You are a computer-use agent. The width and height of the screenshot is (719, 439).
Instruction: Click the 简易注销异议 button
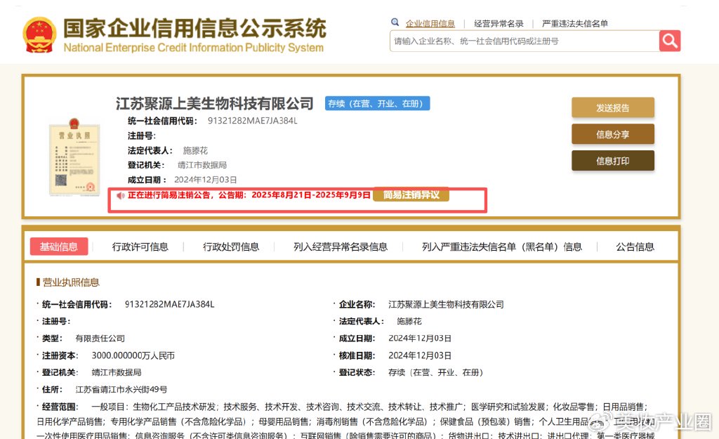(411, 195)
